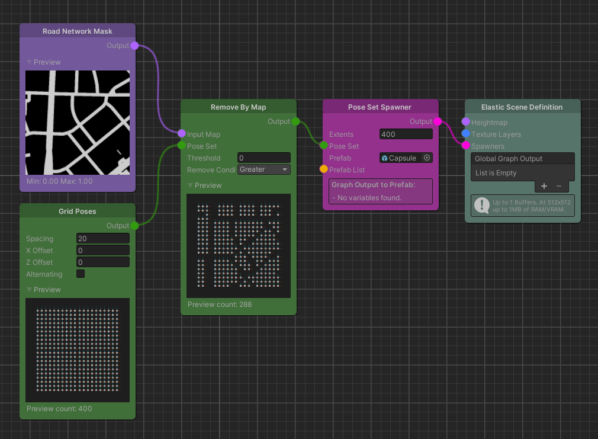Image resolution: width=598 pixels, height=439 pixels.
Task: Select the Elastic Scene Definition node title
Action: (522, 107)
